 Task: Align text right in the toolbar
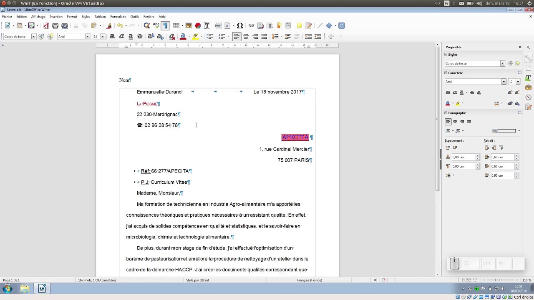point(255,37)
